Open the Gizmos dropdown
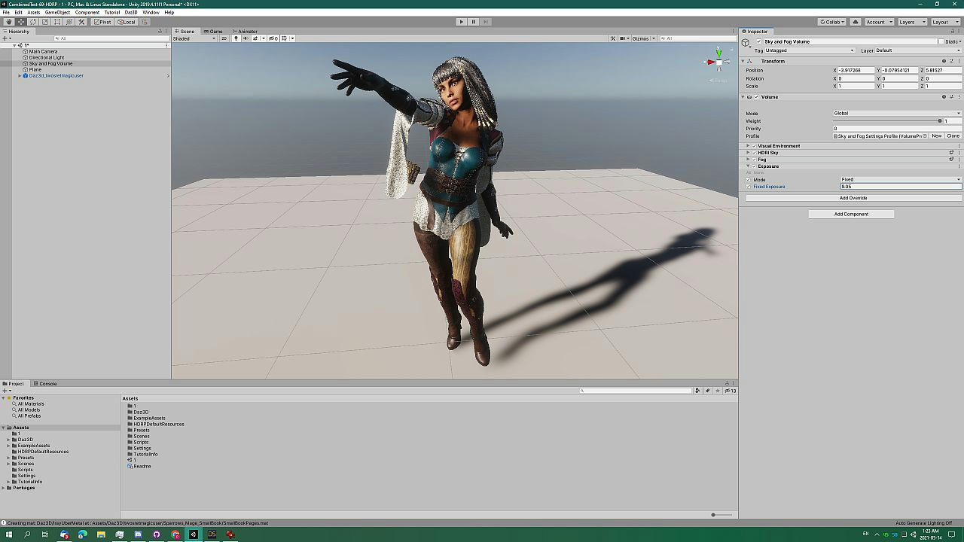Screen dimensions: 964x542 click(643, 38)
